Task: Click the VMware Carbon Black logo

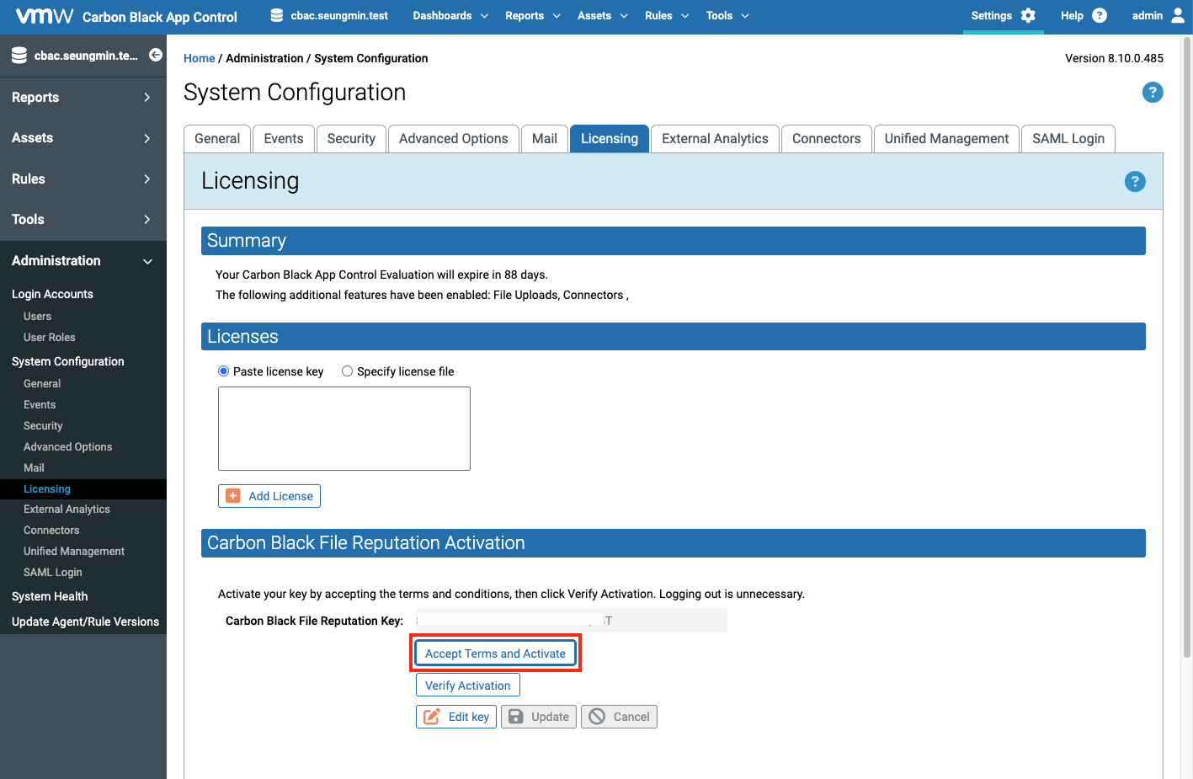Action: (x=126, y=16)
